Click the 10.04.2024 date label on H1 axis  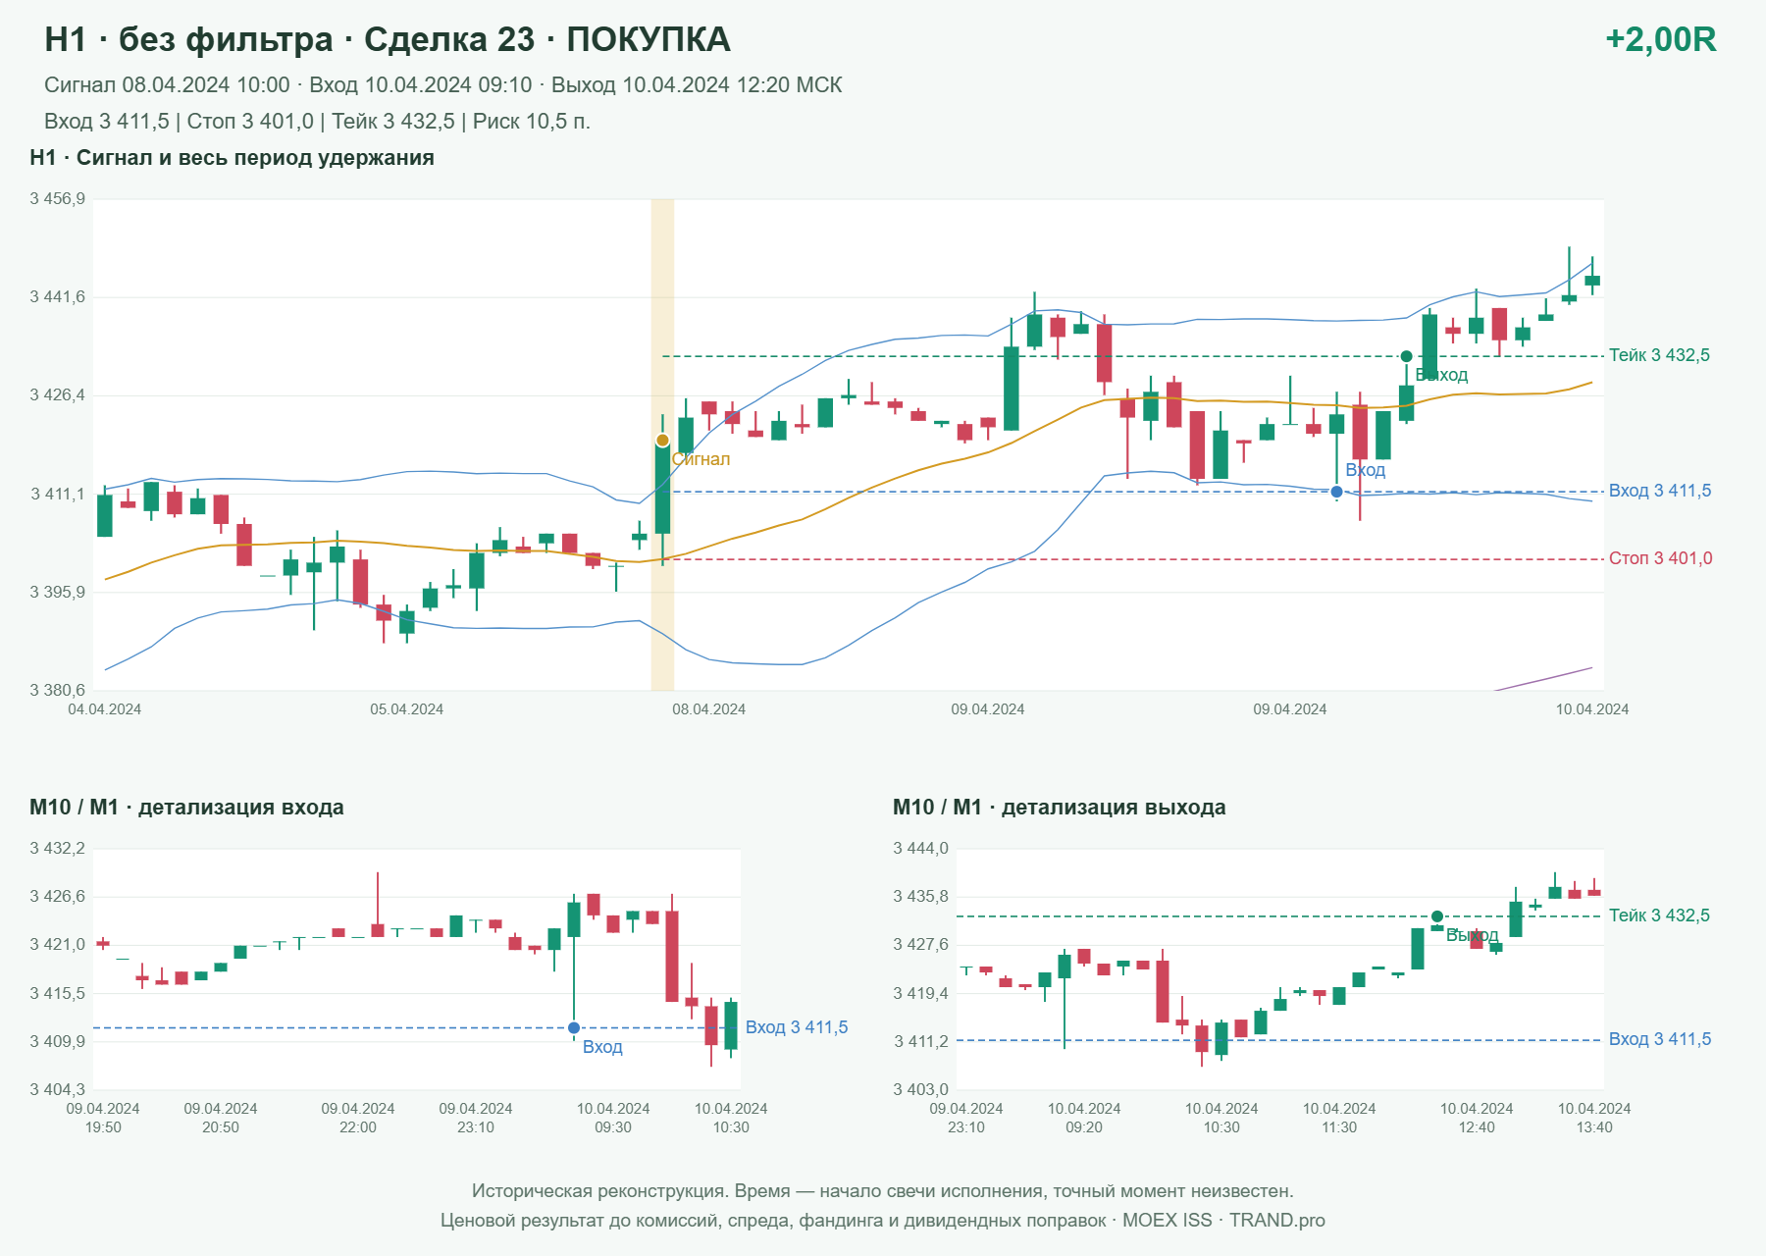click(x=1591, y=709)
